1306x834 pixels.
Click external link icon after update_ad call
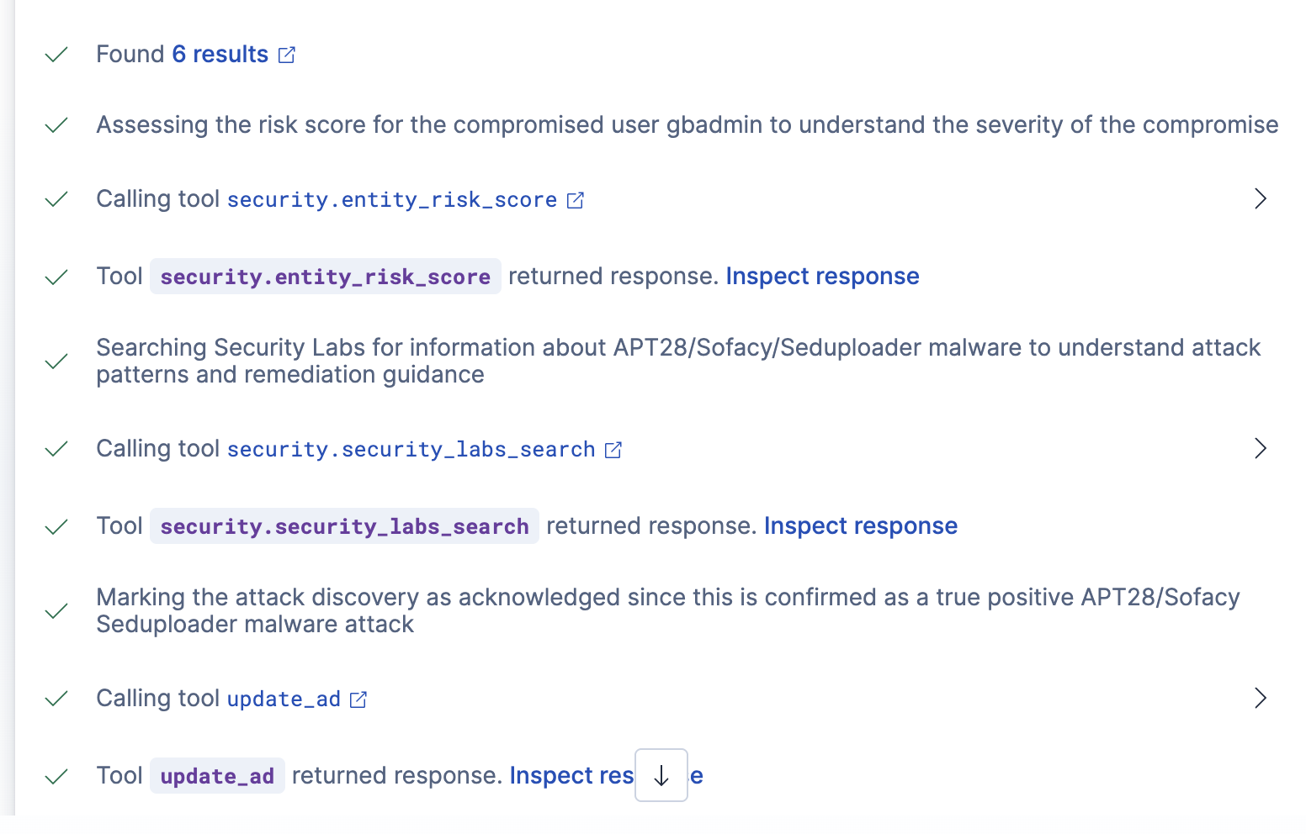(x=358, y=699)
